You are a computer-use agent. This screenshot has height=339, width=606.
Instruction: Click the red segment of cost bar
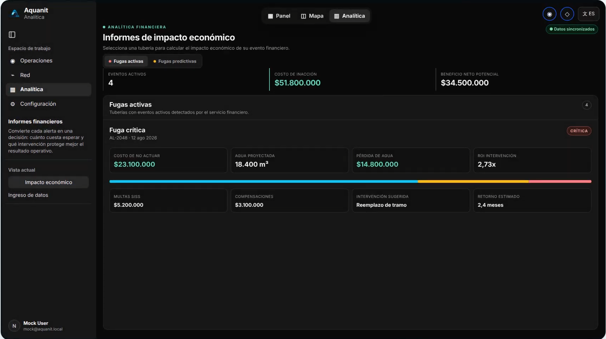click(x=560, y=182)
